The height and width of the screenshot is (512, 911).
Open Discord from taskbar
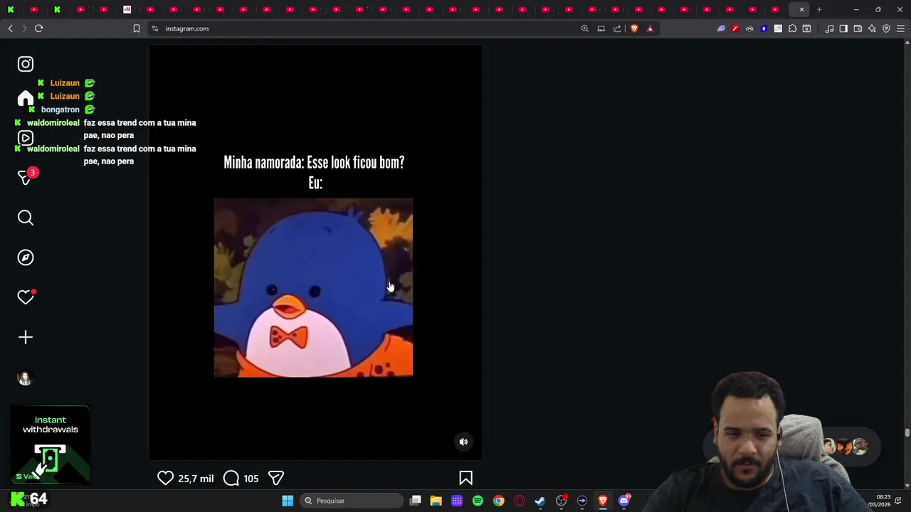coord(624,501)
